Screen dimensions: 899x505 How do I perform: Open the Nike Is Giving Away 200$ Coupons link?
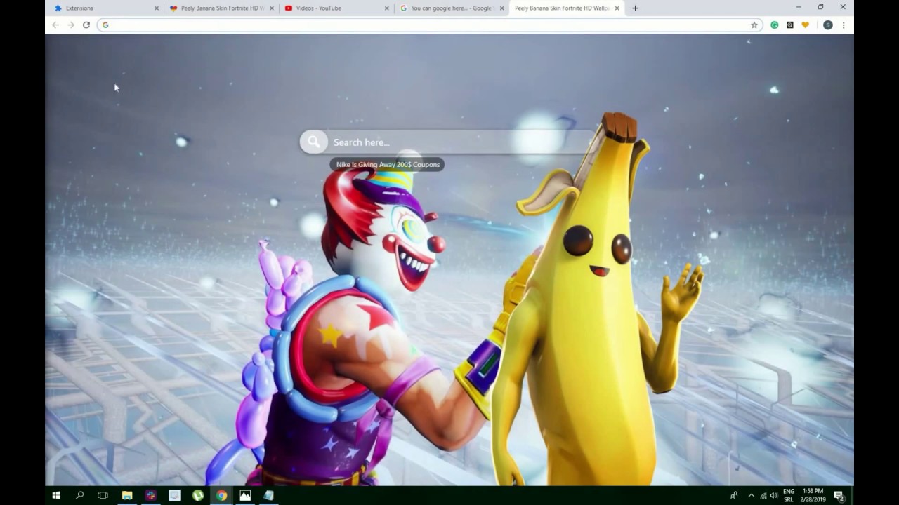(x=388, y=165)
